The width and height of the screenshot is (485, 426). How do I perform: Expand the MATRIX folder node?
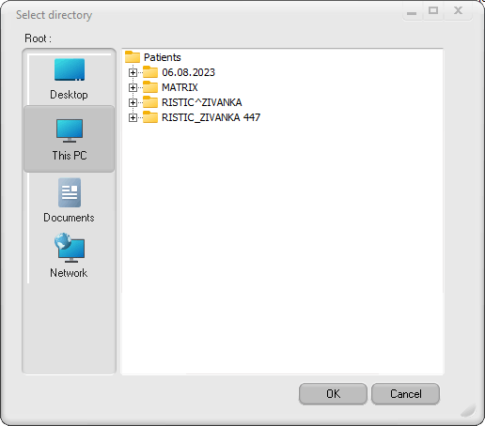[133, 87]
